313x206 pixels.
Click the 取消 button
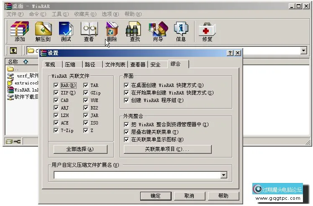[190, 196]
